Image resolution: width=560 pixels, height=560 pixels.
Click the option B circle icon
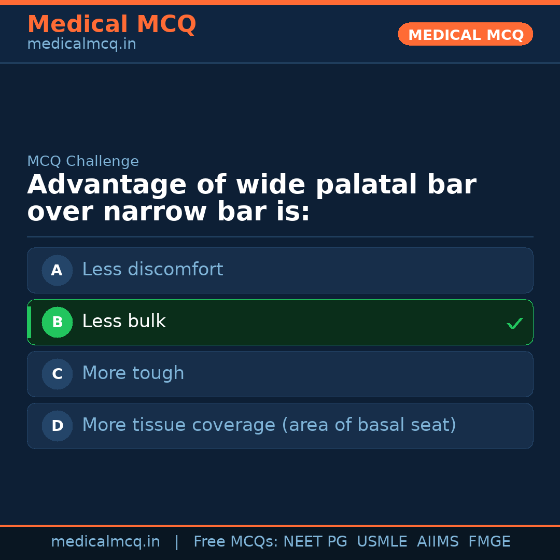tap(57, 322)
